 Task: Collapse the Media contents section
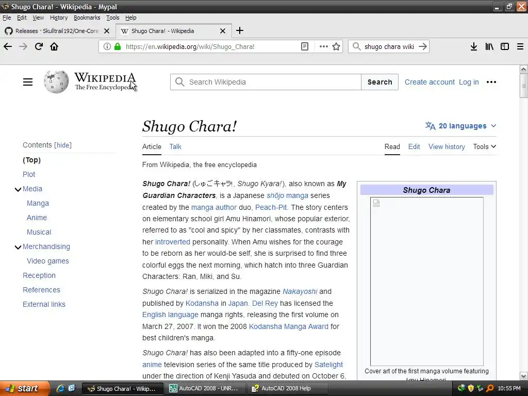click(x=18, y=189)
